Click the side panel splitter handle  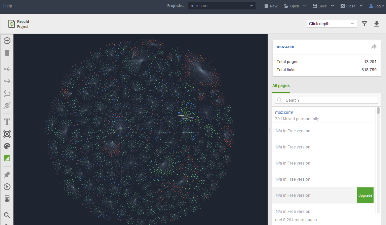(270, 130)
